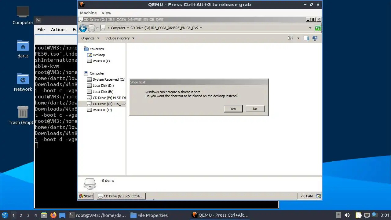Open the Include in library dropdown
The height and width of the screenshot is (220, 391).
[120, 38]
